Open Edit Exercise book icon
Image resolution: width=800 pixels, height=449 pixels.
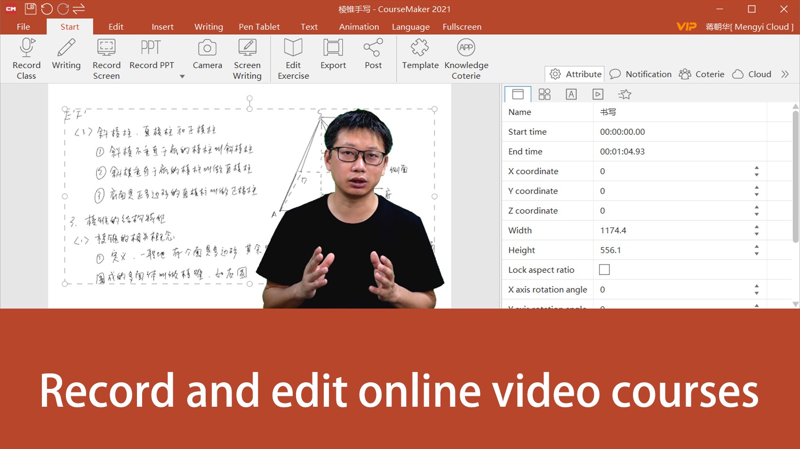(293, 47)
